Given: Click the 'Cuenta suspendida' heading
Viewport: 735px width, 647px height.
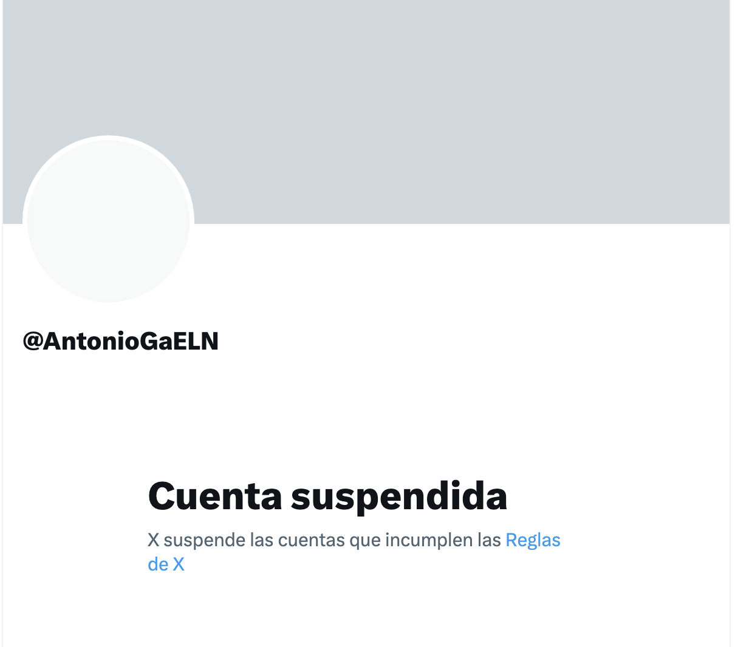Looking at the screenshot, I should tap(327, 496).
